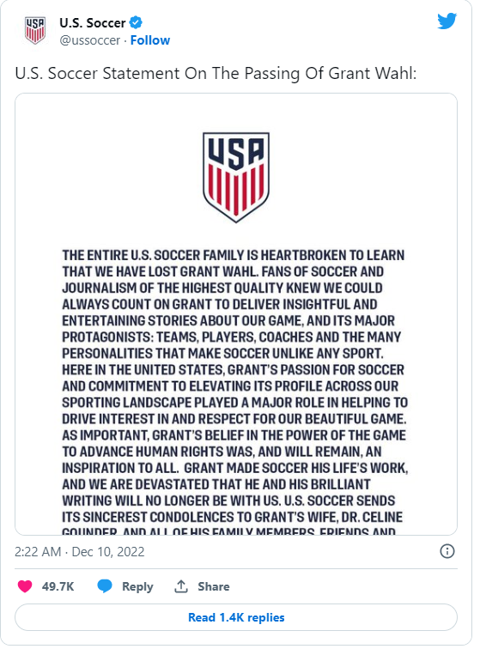Click the U.S. Soccer profile avatar

[35, 30]
